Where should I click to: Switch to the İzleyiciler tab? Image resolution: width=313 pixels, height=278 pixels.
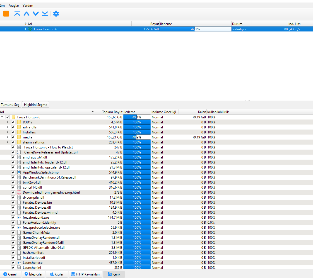(33, 274)
